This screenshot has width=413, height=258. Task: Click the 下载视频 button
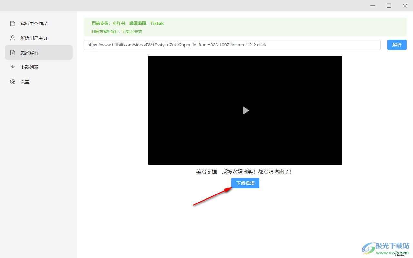[245, 183]
